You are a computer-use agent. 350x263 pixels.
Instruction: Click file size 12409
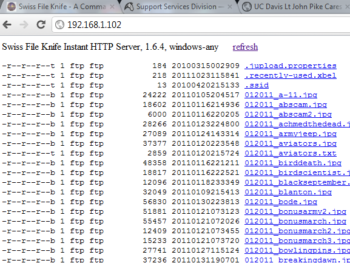(155, 231)
